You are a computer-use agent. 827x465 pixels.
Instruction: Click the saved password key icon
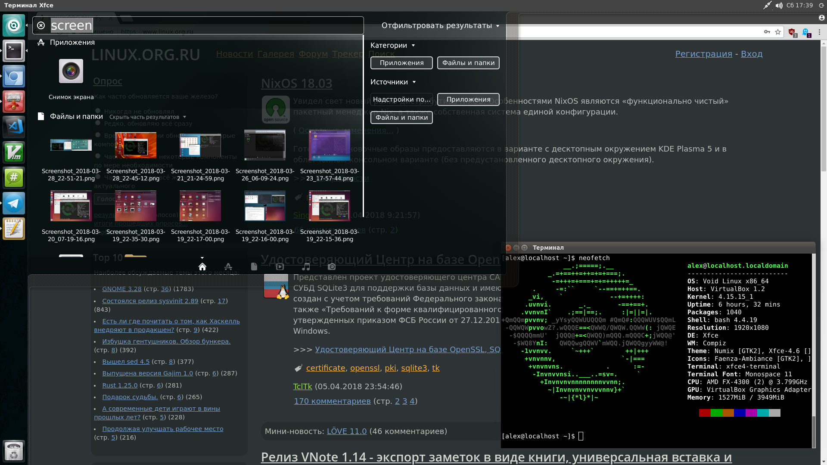(x=767, y=32)
